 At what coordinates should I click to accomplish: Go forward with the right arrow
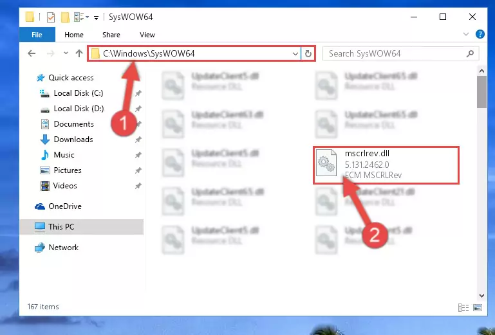click(x=50, y=53)
